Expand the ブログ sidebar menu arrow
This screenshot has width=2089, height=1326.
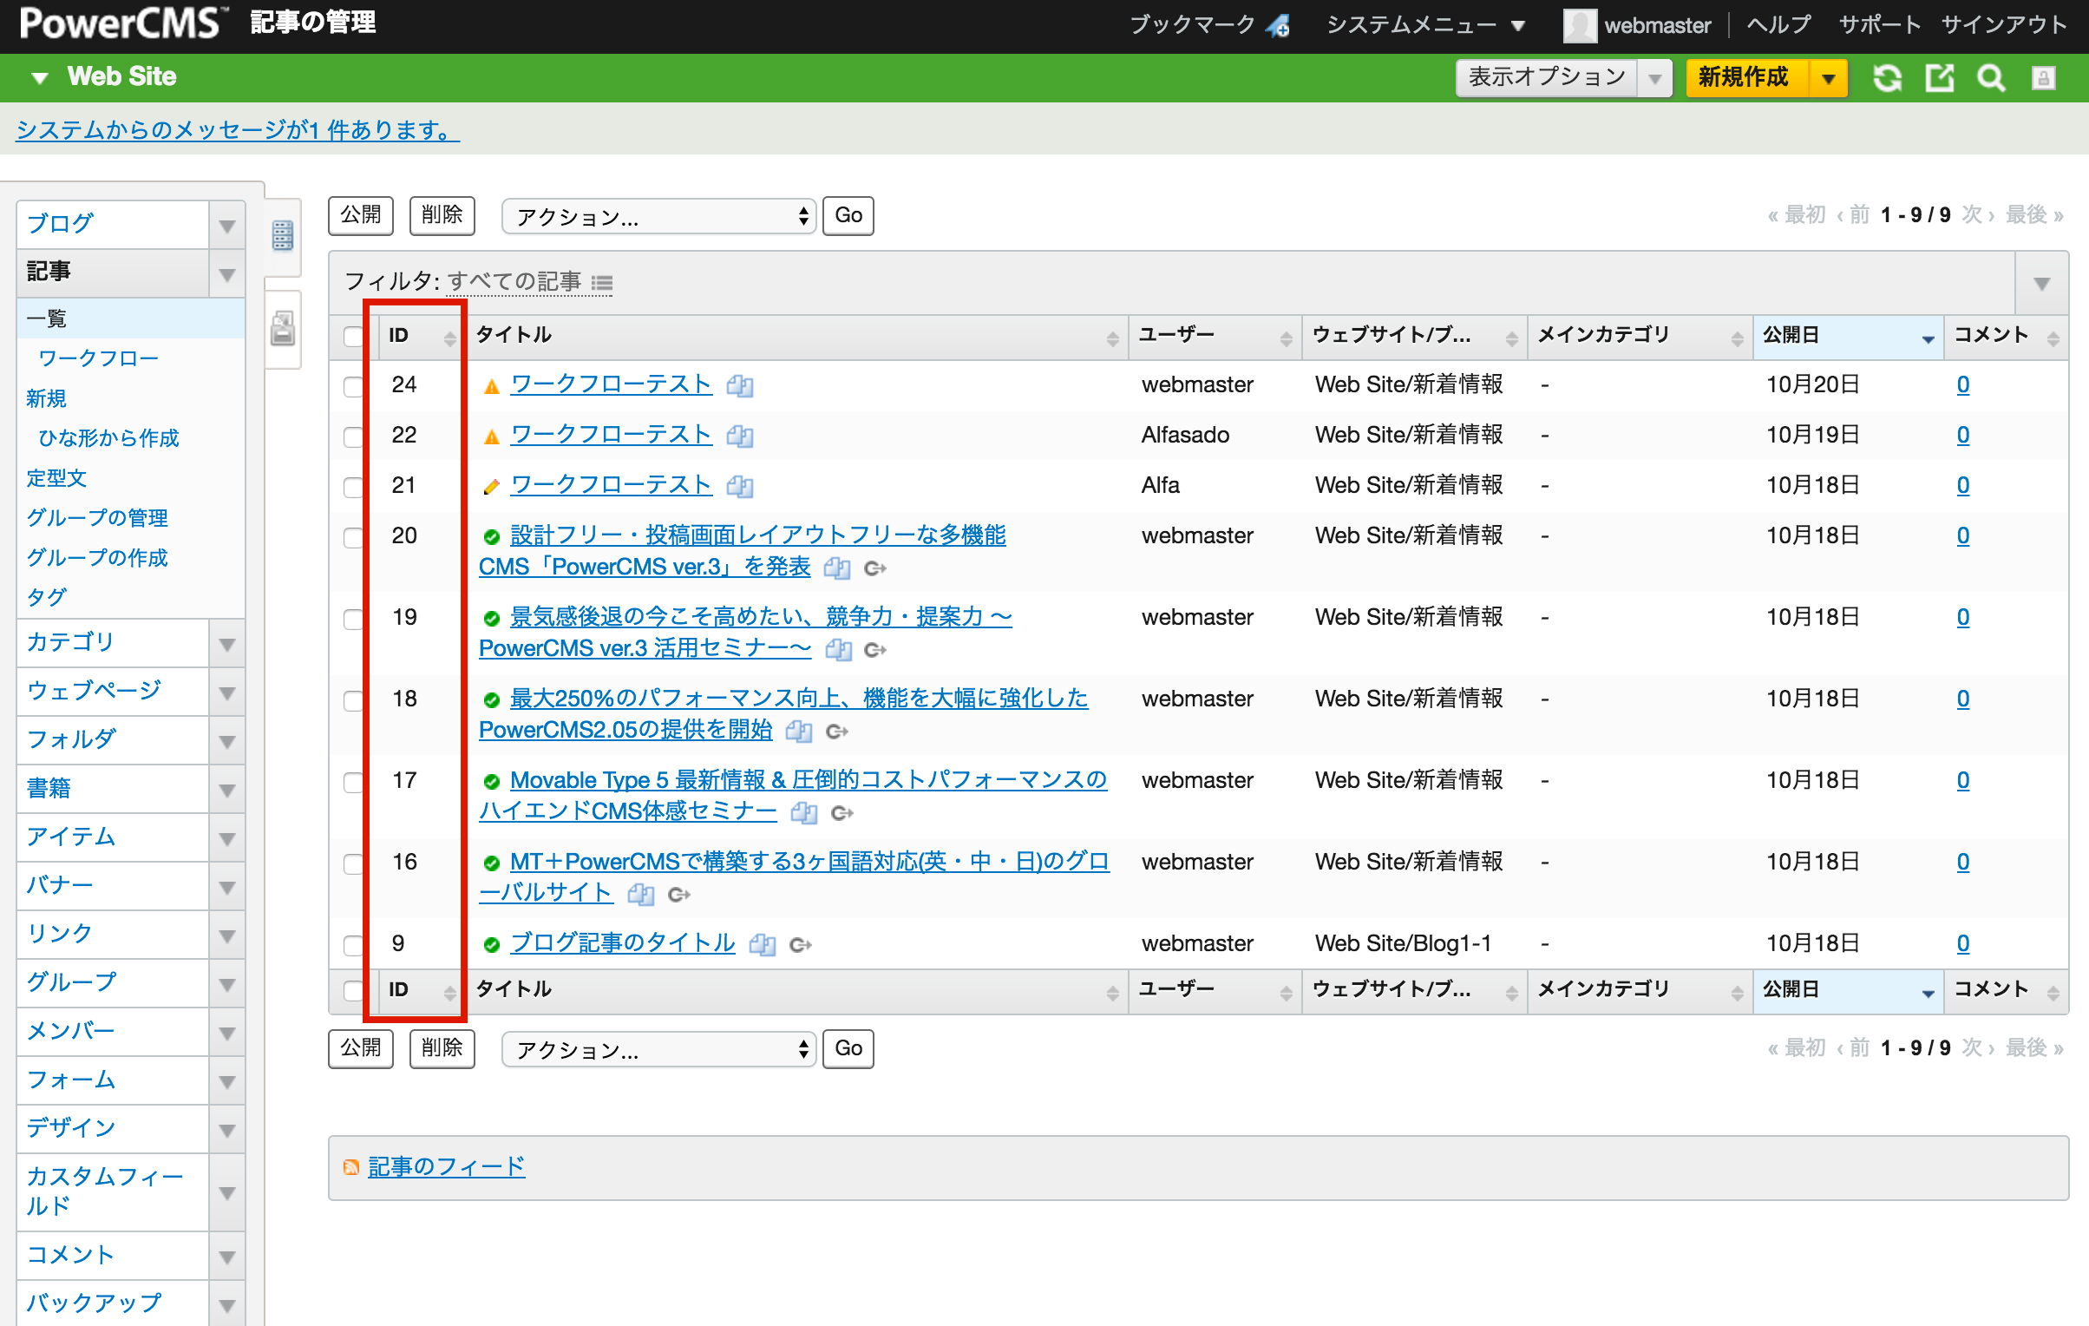[227, 226]
